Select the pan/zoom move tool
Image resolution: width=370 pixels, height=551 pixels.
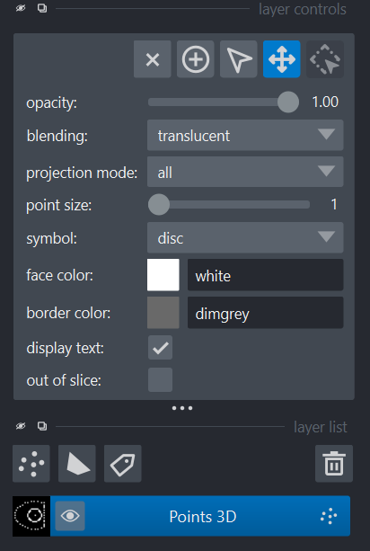coord(282,59)
